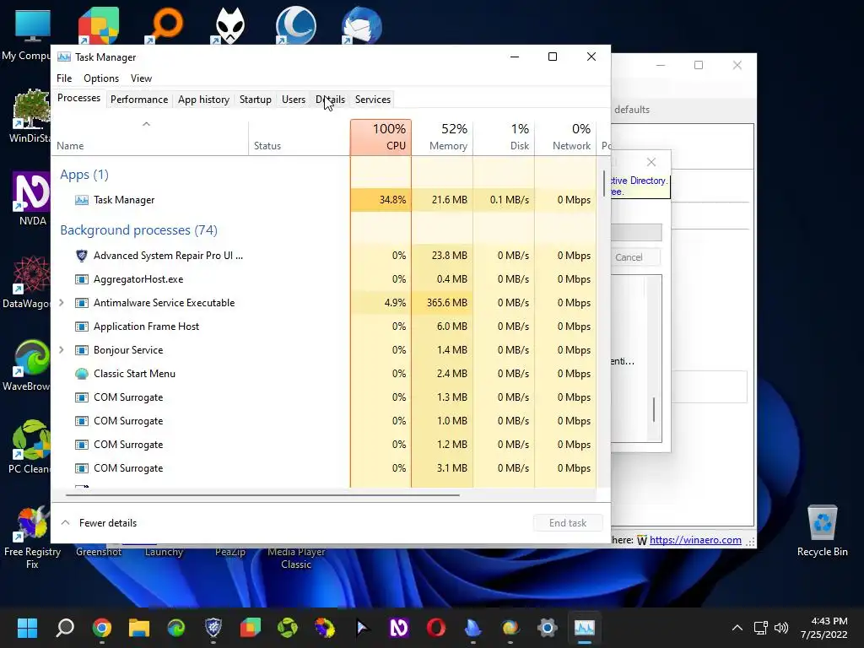Screen dimensions: 864x648
Task: Switch to the Users tab
Action: (293, 100)
